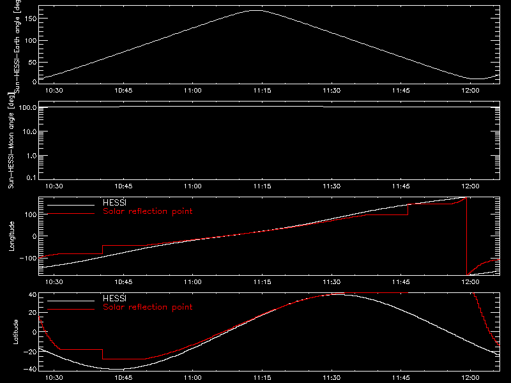This screenshot has width=511, height=383.
Task: Click 11:15 label under Earth angle plot
Action: coord(263,91)
